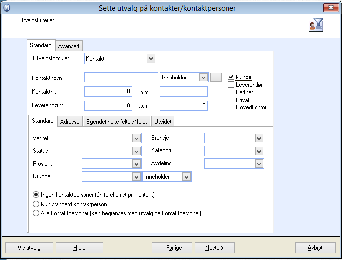Toggle the Kunde checkbox
Image resolution: width=342 pixels, height=260 pixels.
[x=231, y=77]
